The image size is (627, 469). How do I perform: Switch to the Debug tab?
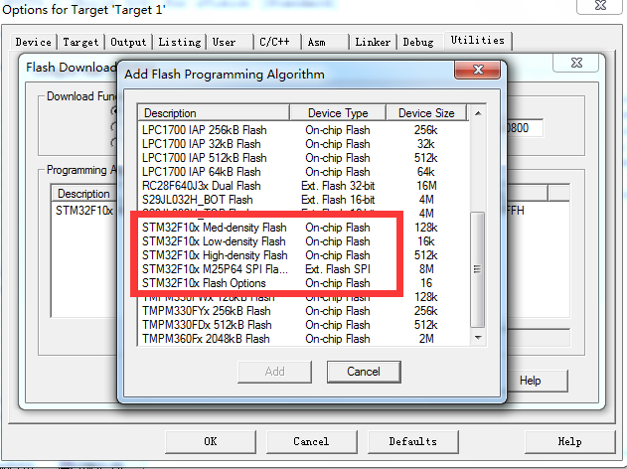pos(418,42)
